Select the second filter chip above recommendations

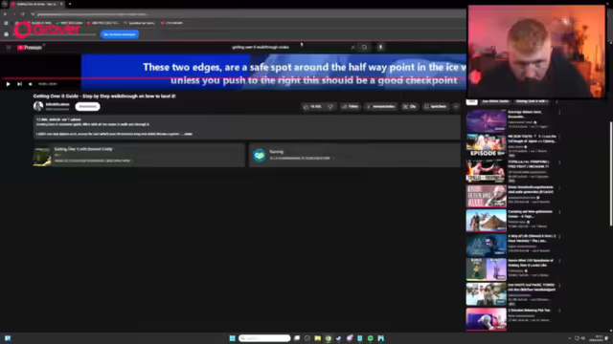[x=495, y=101]
